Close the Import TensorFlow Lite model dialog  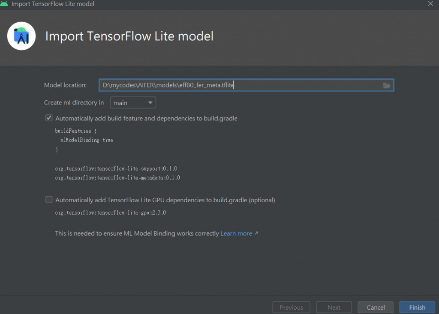[x=430, y=4]
